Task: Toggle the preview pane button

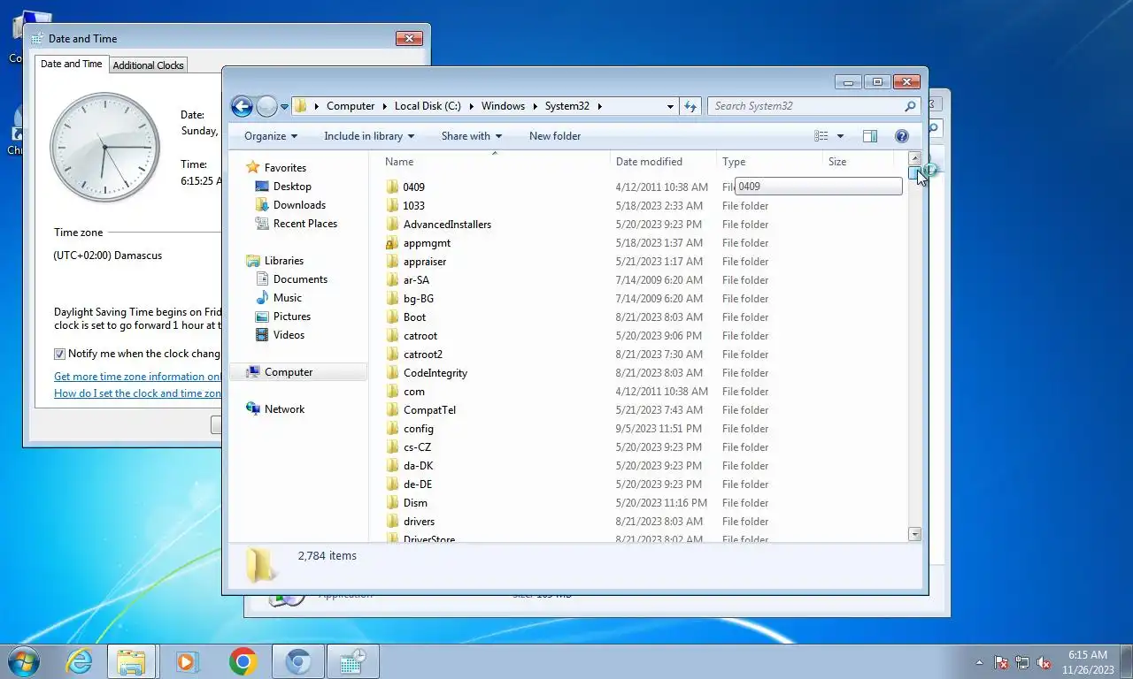Action: coord(870,136)
